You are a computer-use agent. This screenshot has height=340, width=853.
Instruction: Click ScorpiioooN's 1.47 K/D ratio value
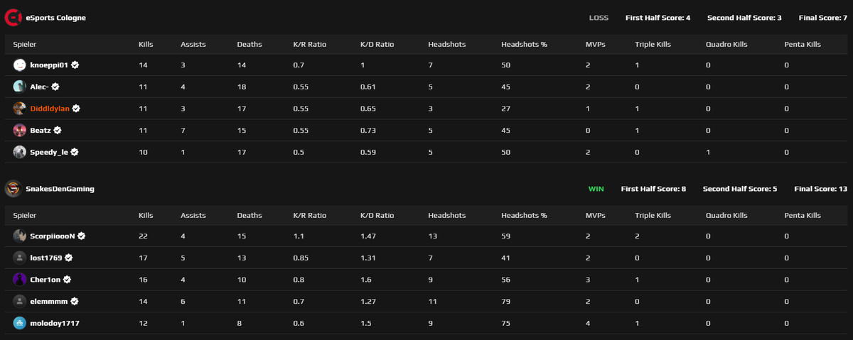368,236
